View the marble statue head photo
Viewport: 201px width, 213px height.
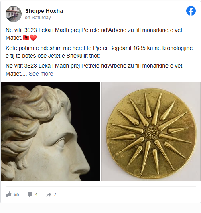click(51, 131)
